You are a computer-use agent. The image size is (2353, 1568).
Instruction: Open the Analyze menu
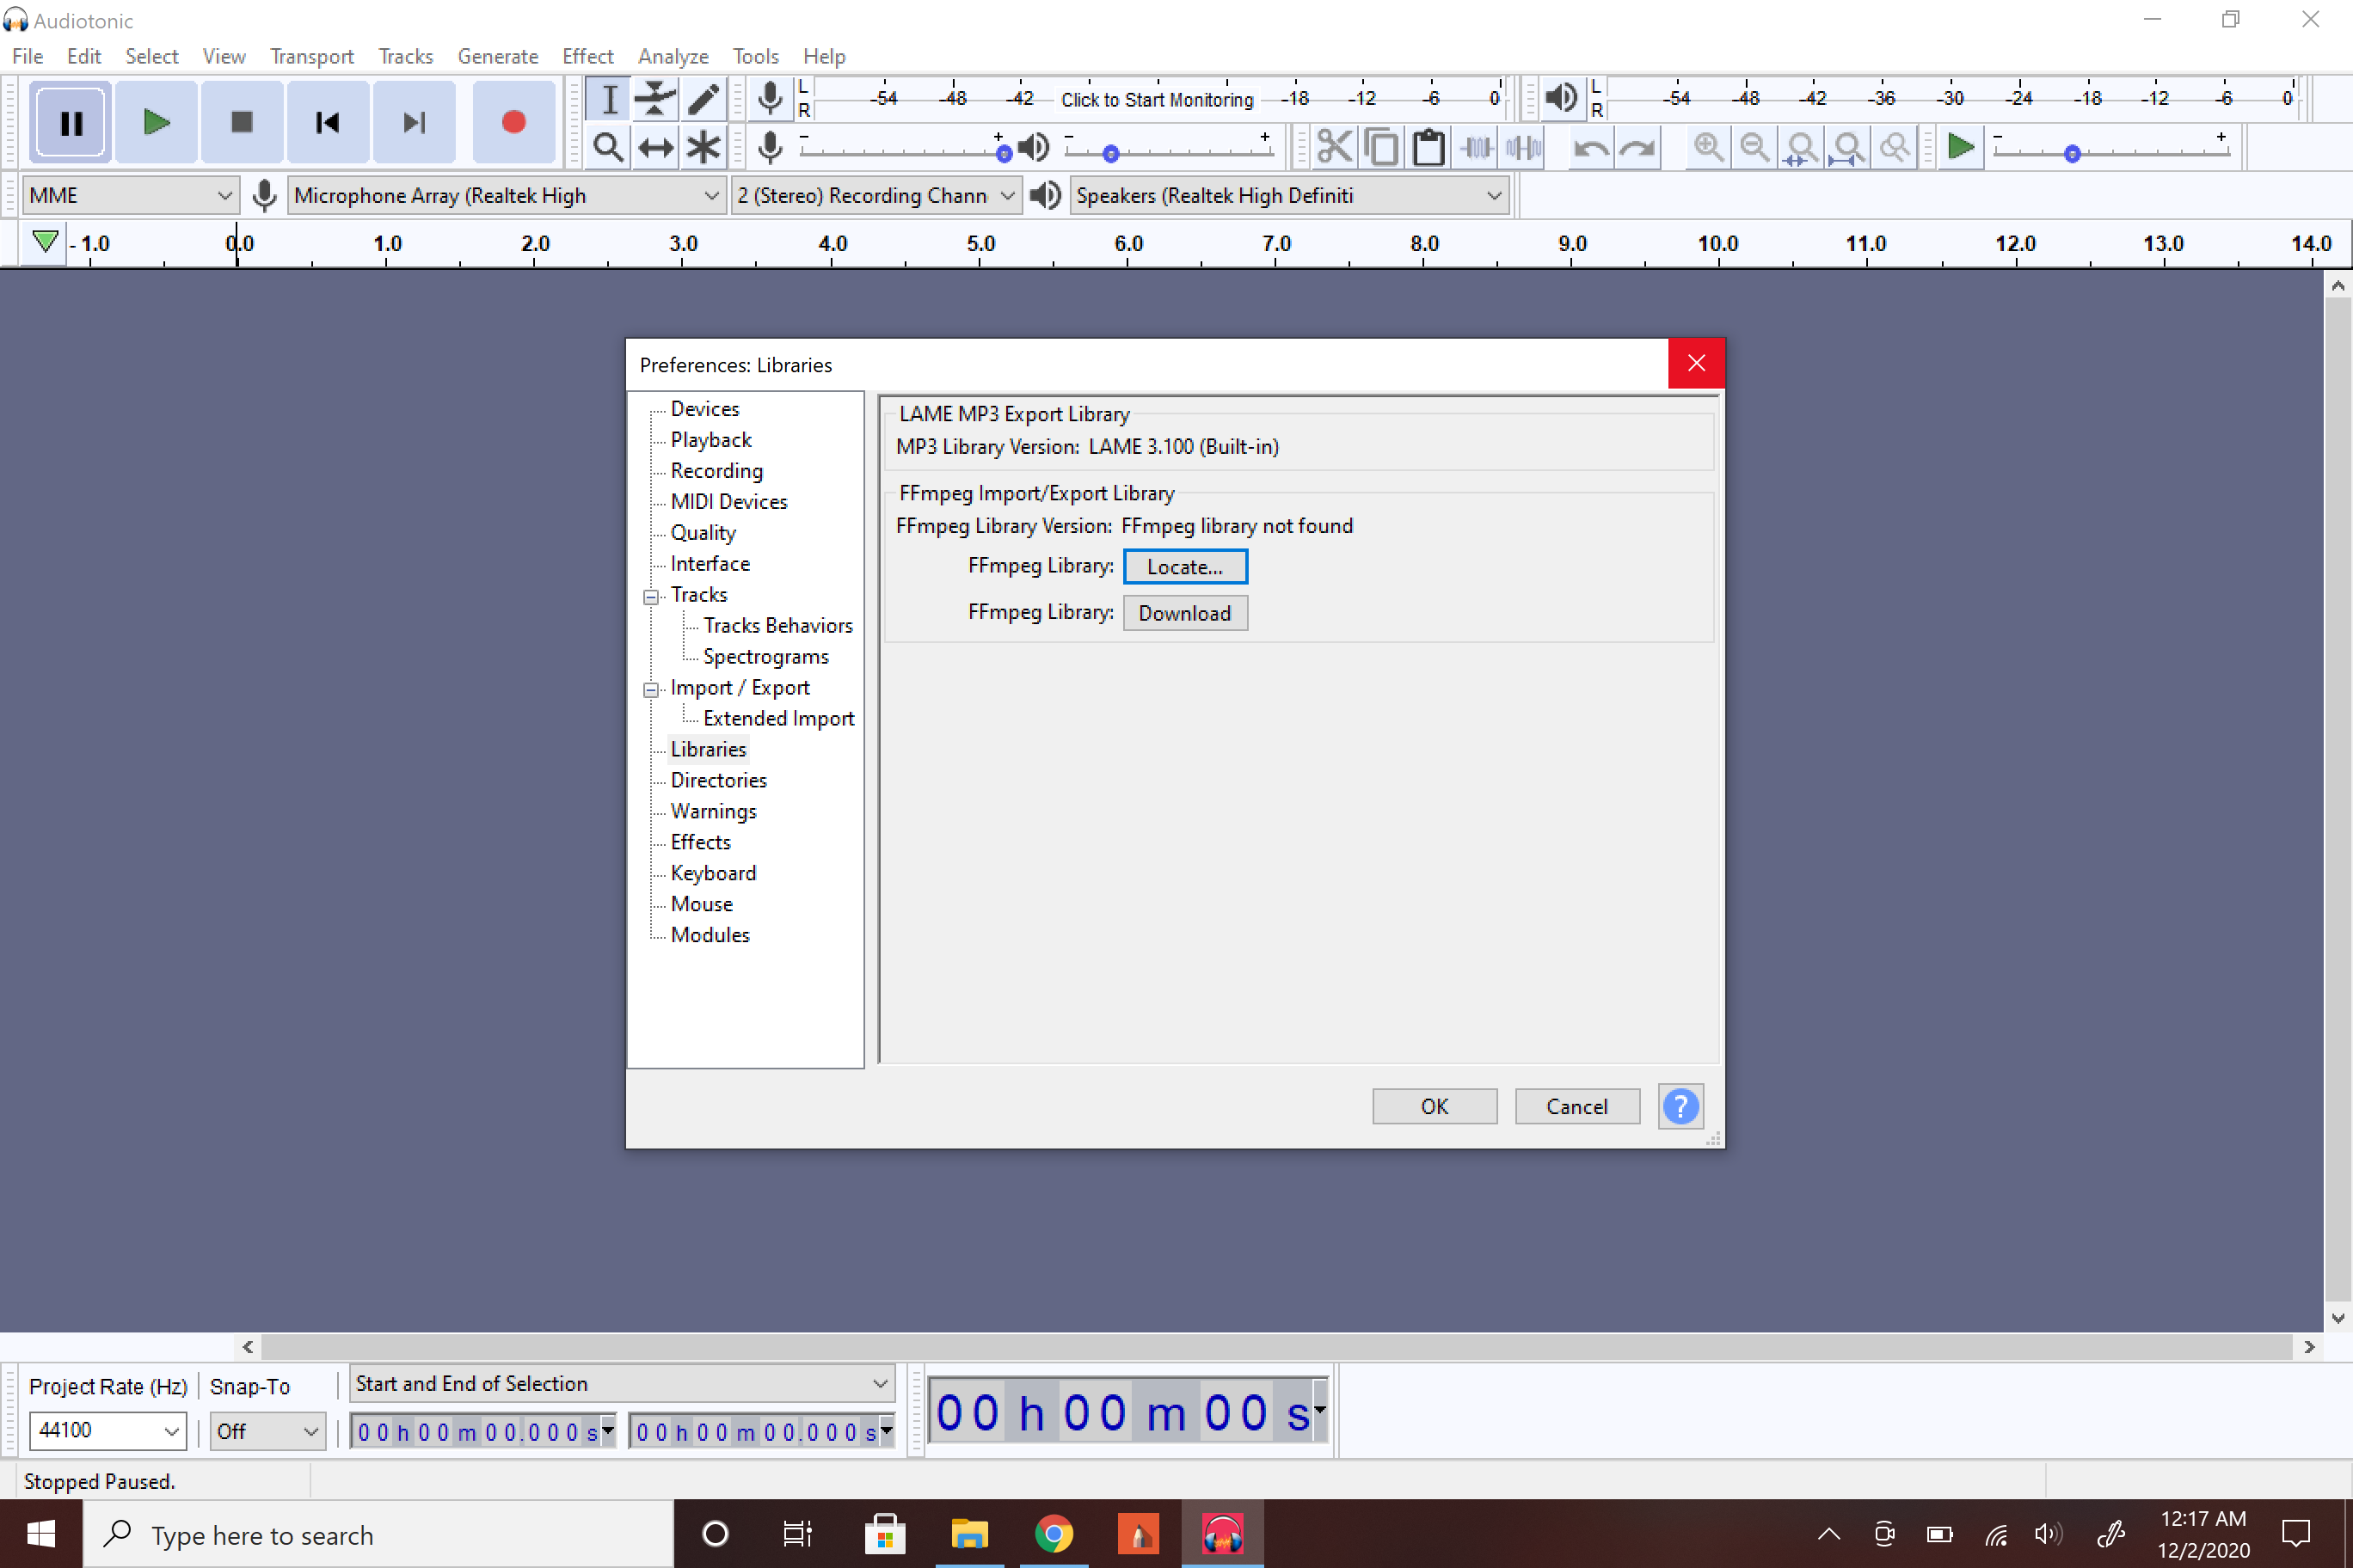coord(673,56)
